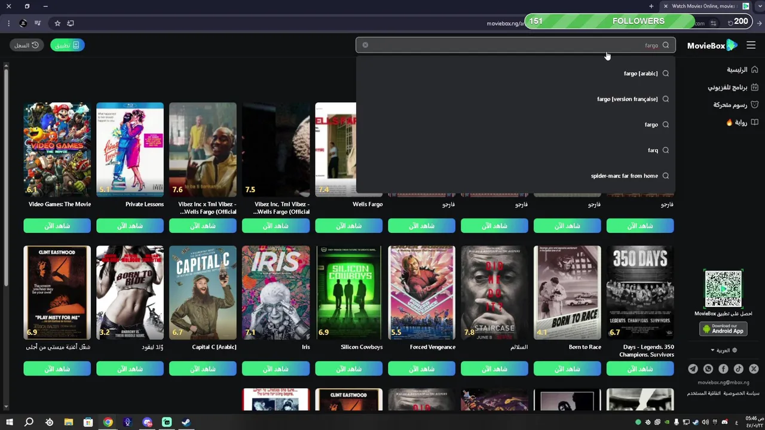Open the 350 Days poster
This screenshot has width=765, height=430.
click(640, 293)
